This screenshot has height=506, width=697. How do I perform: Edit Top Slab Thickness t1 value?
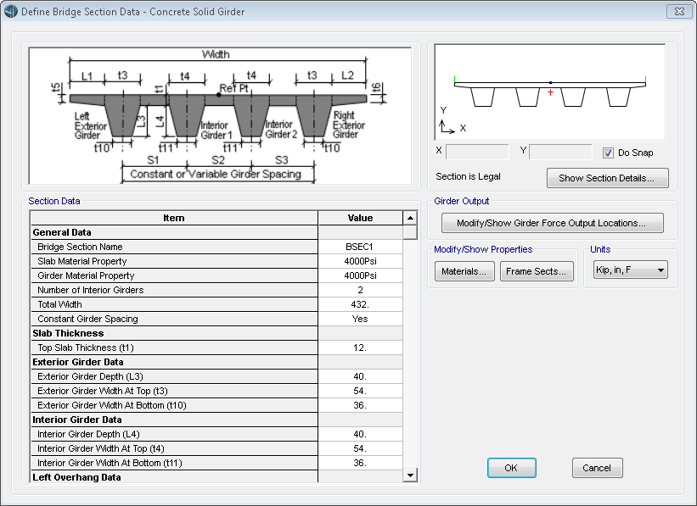click(360, 348)
